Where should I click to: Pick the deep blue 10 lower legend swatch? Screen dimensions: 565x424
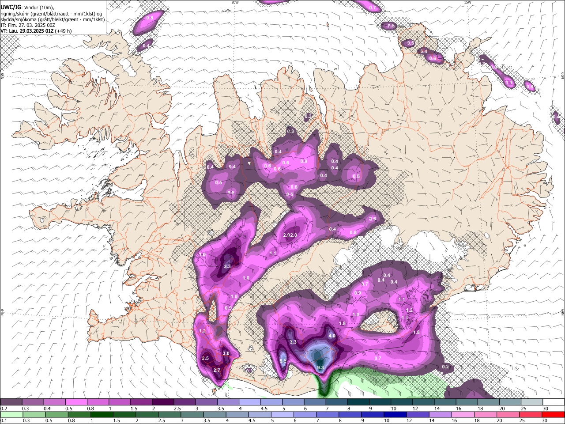pyautogui.click(x=394, y=414)
